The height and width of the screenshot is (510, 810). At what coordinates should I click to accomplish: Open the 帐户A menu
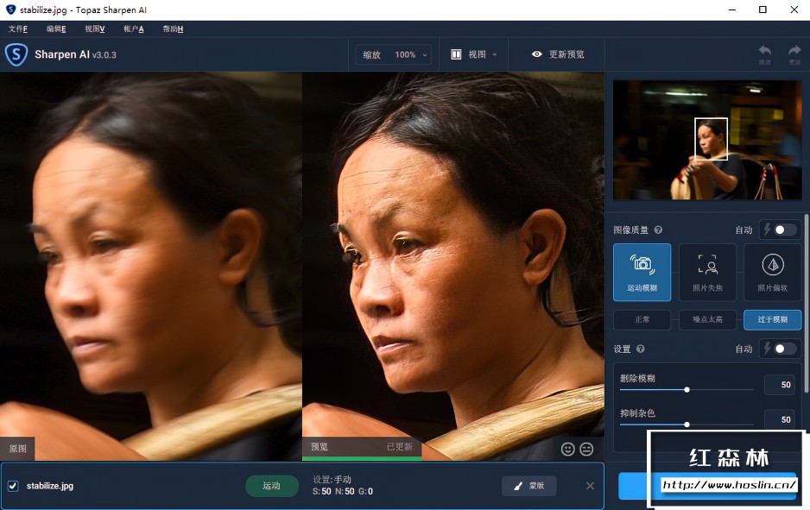click(x=134, y=28)
